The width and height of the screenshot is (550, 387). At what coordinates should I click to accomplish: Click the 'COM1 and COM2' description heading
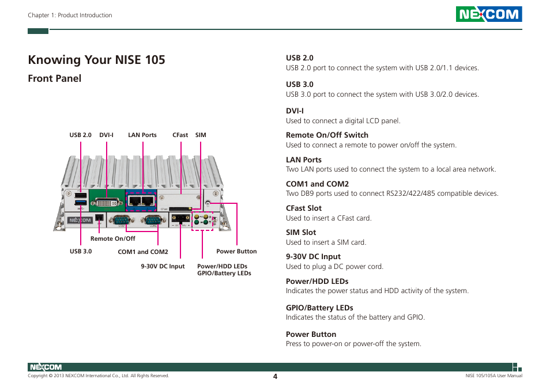(x=317, y=184)
